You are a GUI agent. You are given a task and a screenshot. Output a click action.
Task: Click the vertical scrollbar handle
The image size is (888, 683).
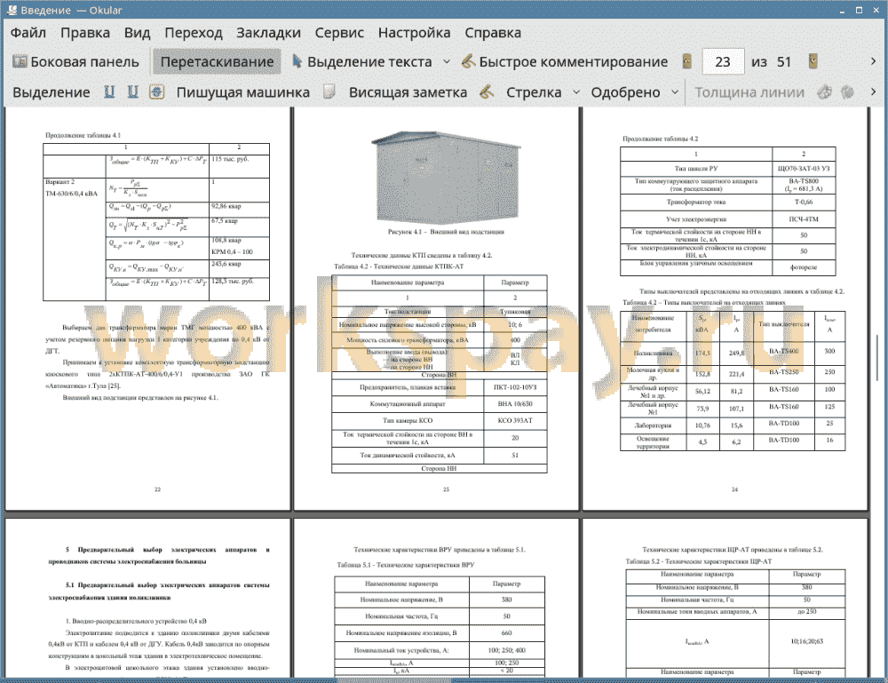[878, 357]
